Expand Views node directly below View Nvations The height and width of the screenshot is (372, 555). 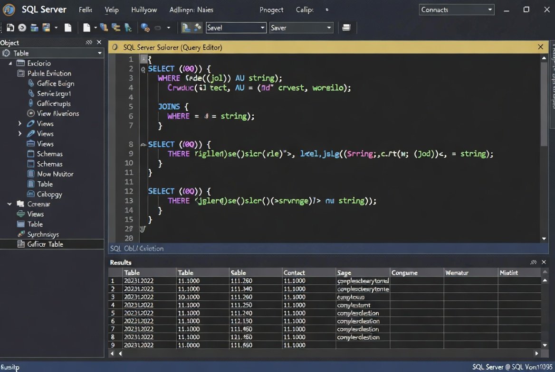click(x=20, y=123)
